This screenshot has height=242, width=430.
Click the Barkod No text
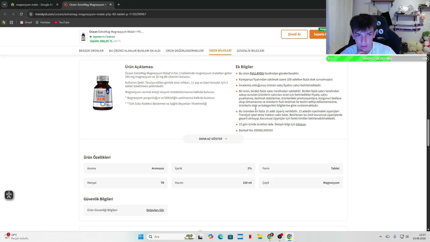tap(256, 130)
